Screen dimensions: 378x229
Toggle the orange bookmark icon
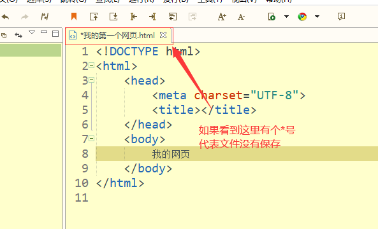click(x=74, y=17)
